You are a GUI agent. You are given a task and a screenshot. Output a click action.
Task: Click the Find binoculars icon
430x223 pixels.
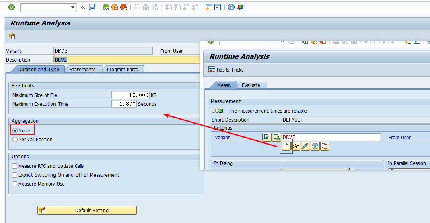pyautogui.click(x=146, y=7)
